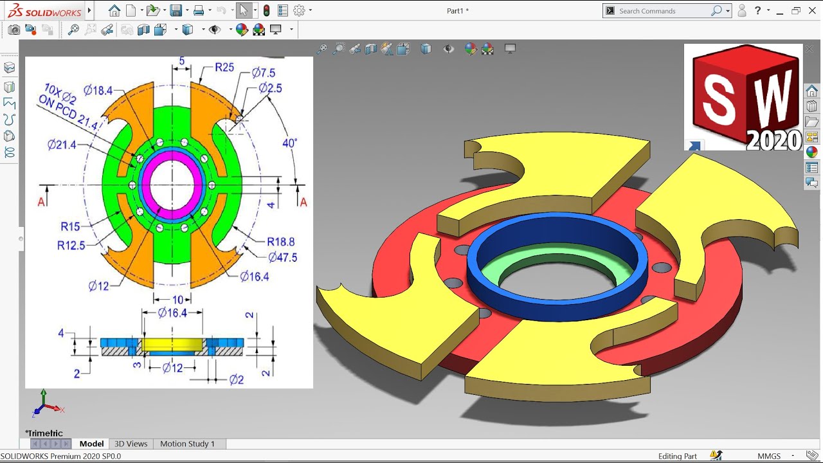Activate the Select cursor tool

click(x=244, y=10)
